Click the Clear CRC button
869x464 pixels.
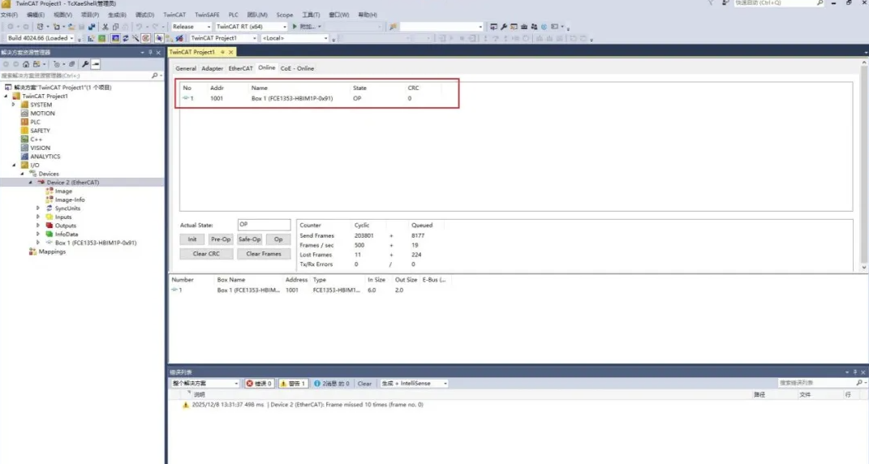(x=206, y=254)
